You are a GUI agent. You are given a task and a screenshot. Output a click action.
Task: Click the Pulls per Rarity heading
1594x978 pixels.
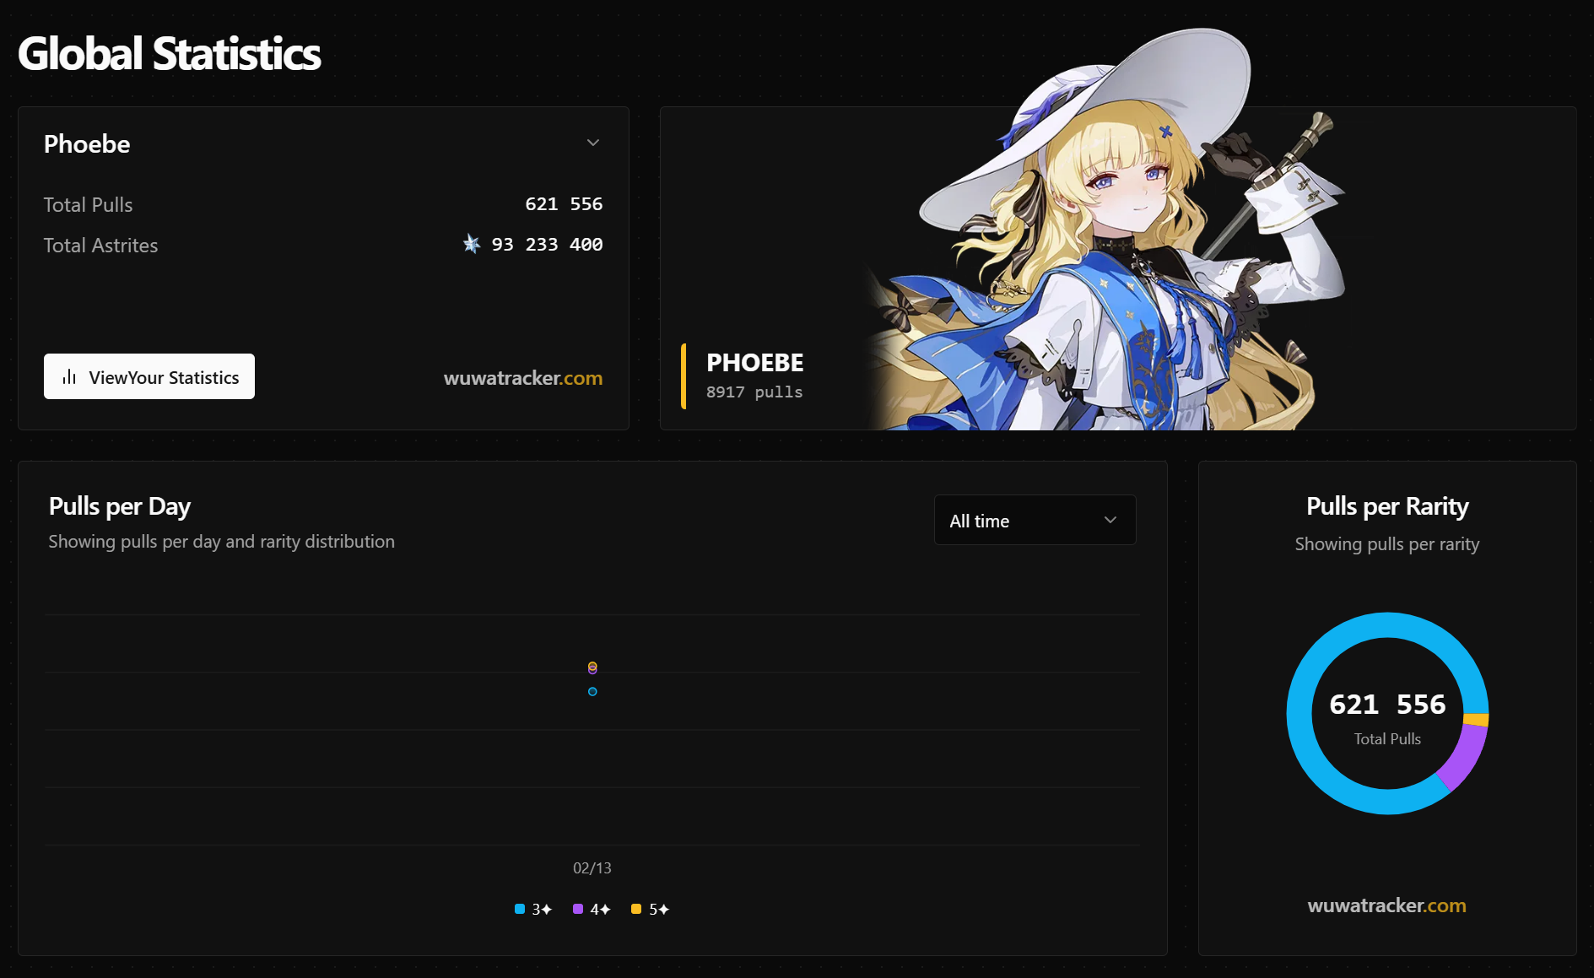pyautogui.click(x=1387, y=506)
